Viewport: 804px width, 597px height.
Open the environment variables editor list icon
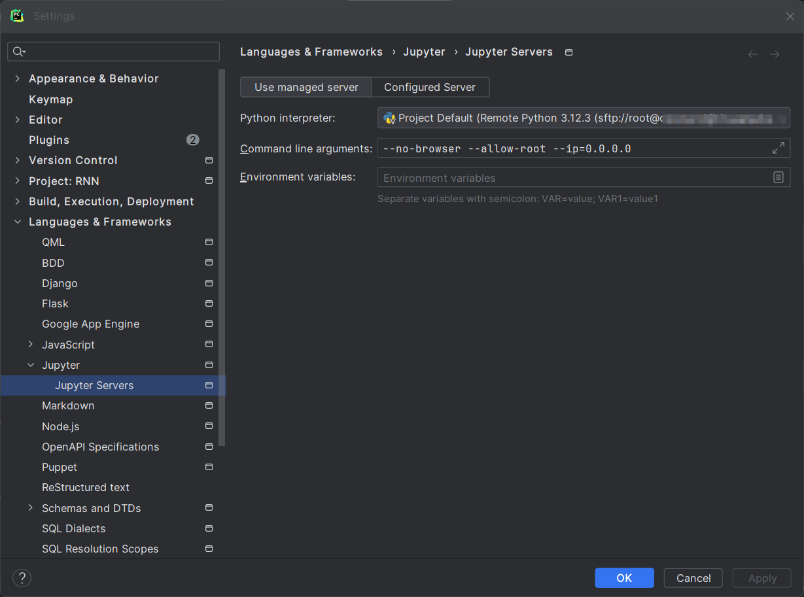tap(778, 177)
